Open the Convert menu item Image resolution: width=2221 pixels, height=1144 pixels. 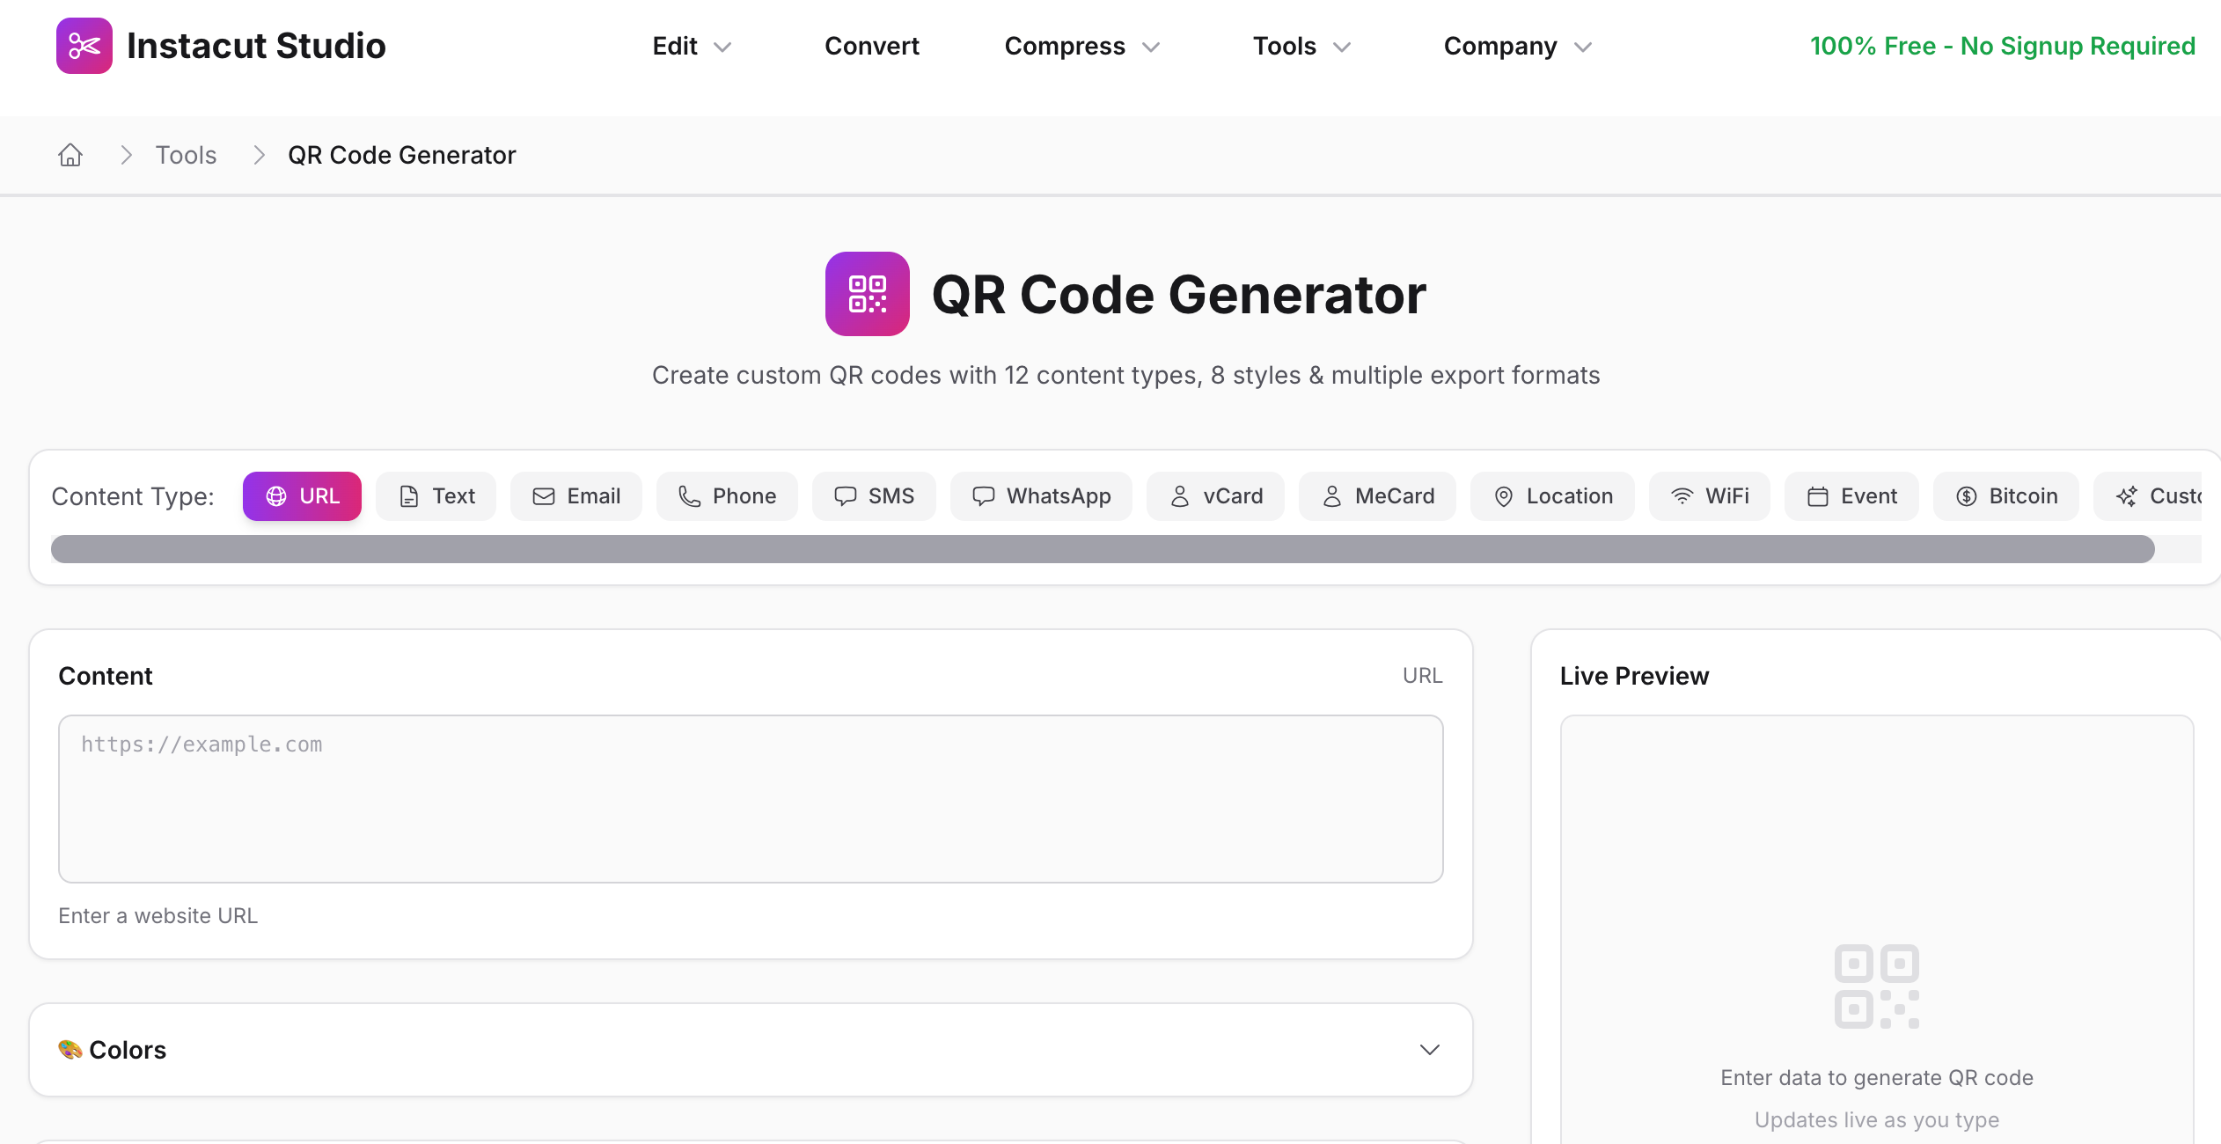coord(871,46)
